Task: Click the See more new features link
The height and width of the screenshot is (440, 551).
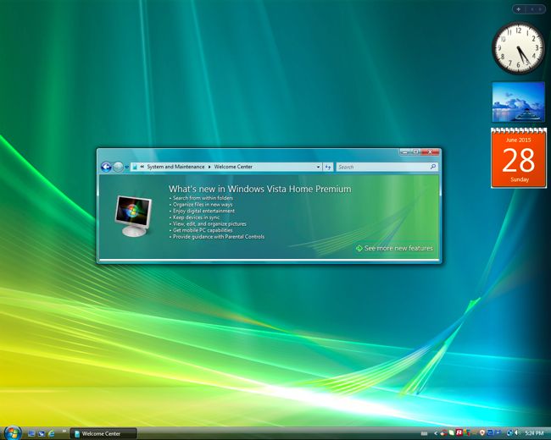Action: (398, 249)
